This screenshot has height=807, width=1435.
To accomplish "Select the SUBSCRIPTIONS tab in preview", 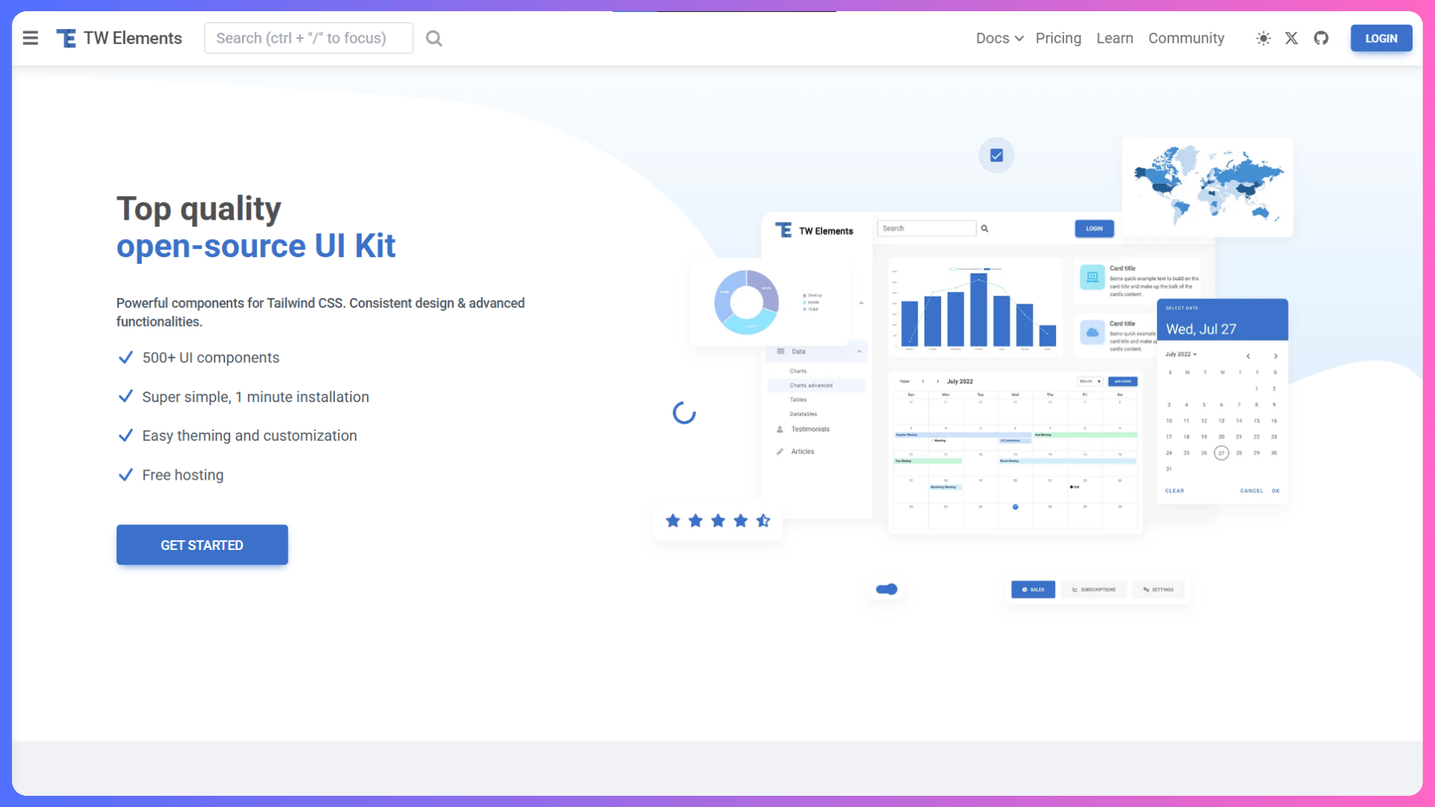I will click(1093, 590).
